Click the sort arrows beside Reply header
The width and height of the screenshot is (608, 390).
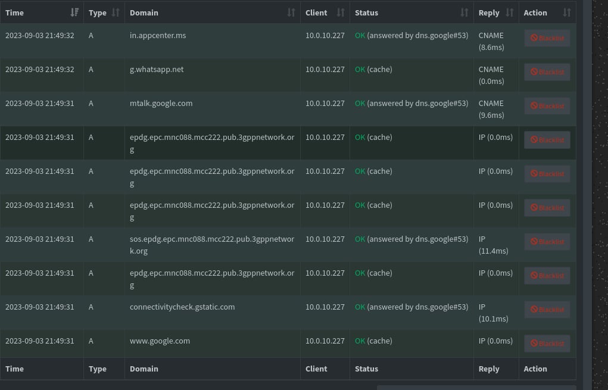510,13
